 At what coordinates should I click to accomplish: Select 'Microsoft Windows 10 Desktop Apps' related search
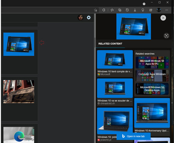point(152,89)
